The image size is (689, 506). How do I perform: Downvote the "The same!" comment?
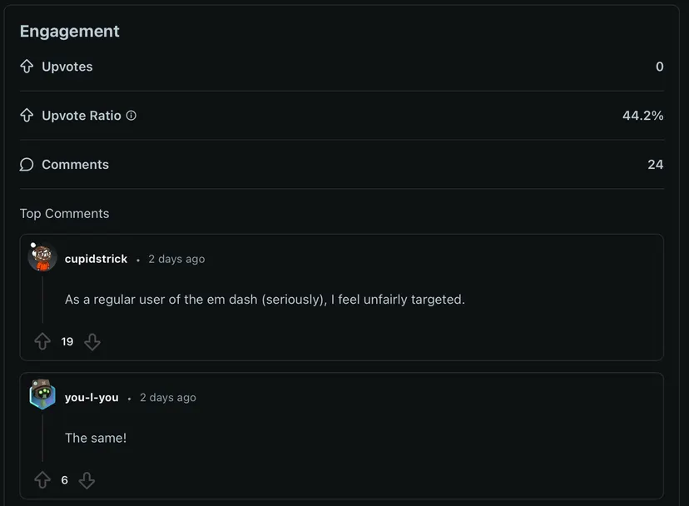(x=87, y=480)
